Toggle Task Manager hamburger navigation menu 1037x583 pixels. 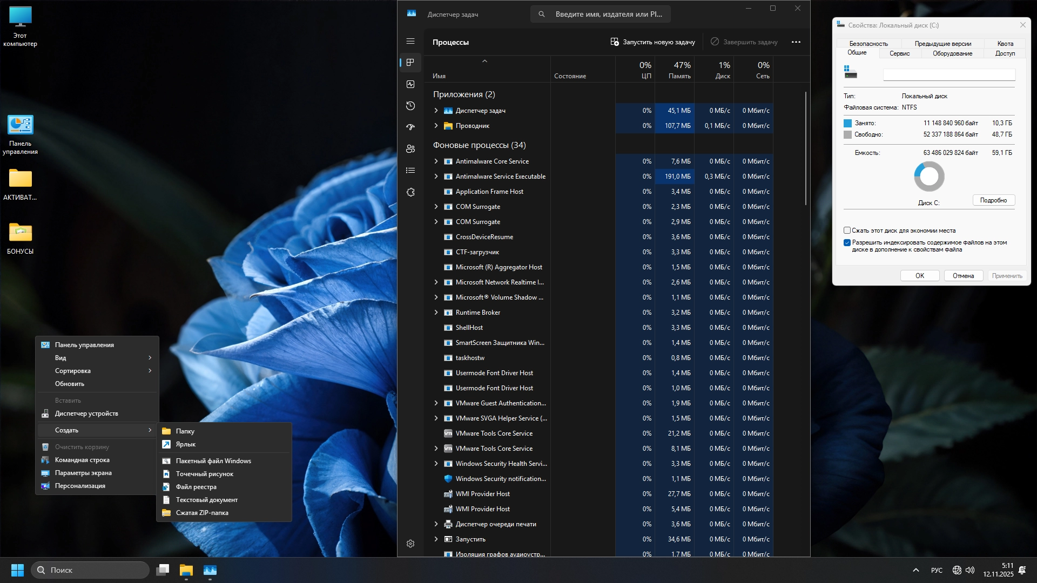[x=410, y=41]
